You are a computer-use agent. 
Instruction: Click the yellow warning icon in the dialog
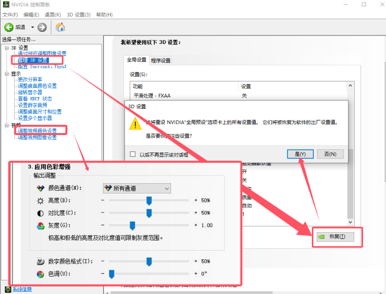pyautogui.click(x=135, y=123)
